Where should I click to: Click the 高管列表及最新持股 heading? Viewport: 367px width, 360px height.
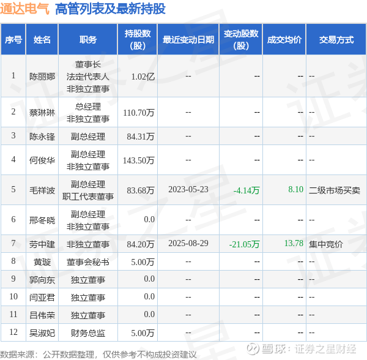110,9
